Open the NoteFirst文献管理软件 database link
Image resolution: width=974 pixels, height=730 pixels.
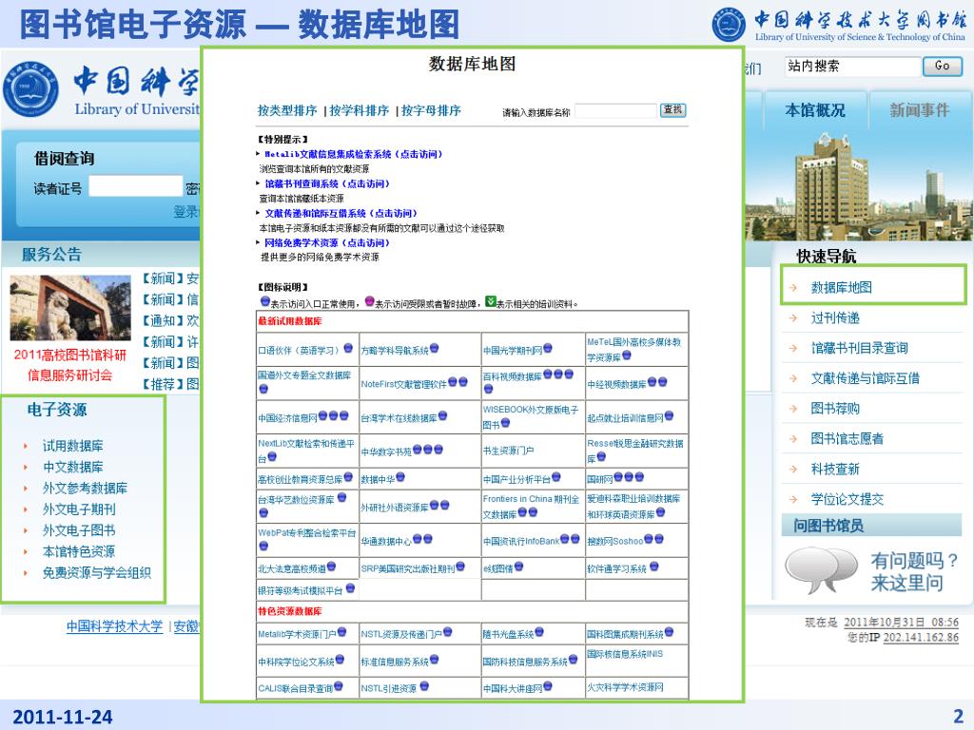[403, 384]
